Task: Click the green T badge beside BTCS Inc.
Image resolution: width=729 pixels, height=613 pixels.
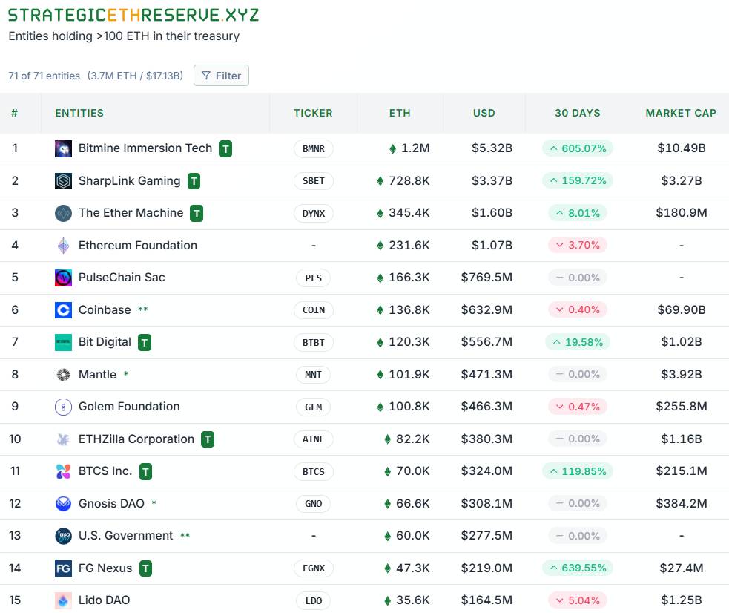Action: point(146,472)
